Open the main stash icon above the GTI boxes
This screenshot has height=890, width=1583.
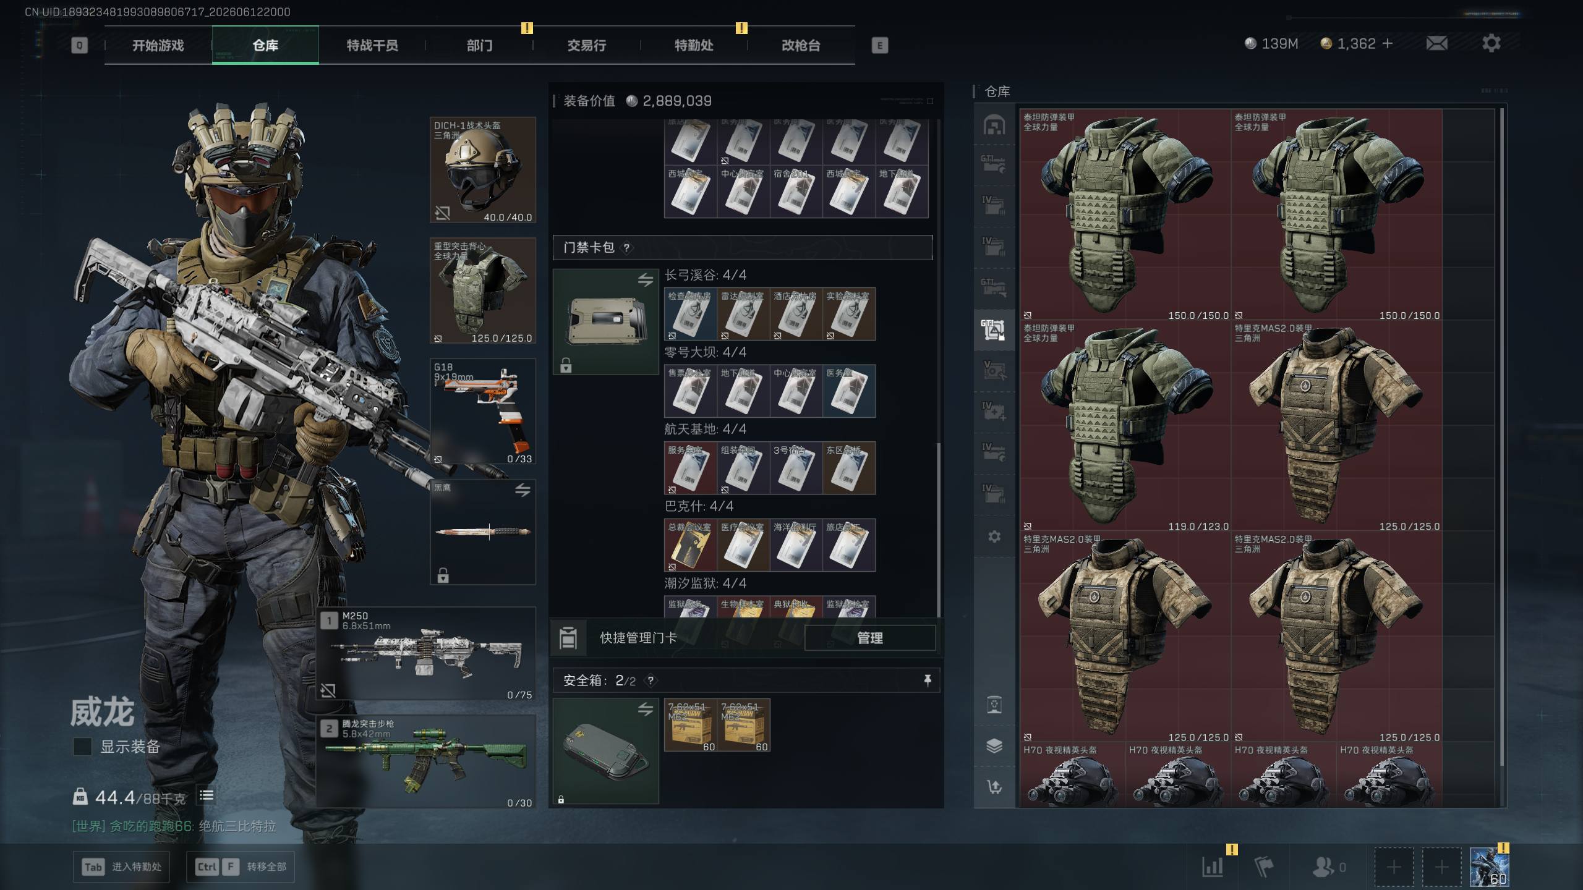(994, 125)
